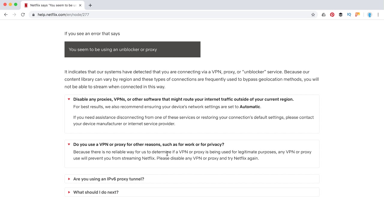The image size is (384, 216).
Task: Go back to the previous page
Action: click(6, 15)
